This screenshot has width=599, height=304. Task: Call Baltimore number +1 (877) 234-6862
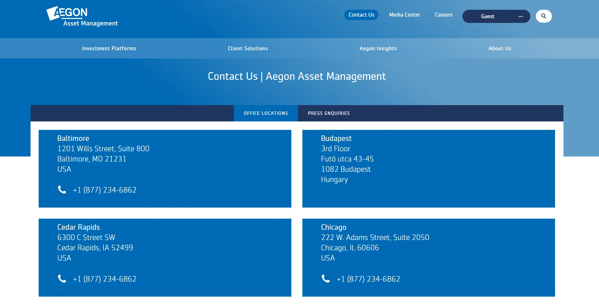pyautogui.click(x=105, y=190)
